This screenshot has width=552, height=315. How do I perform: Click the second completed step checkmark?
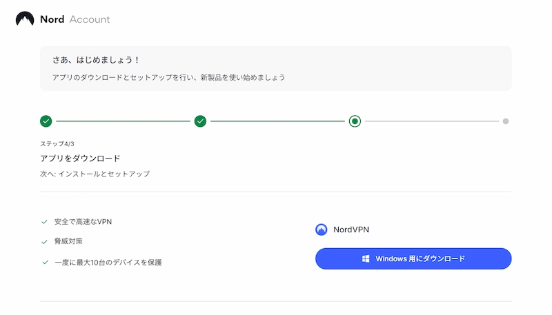pyautogui.click(x=200, y=121)
